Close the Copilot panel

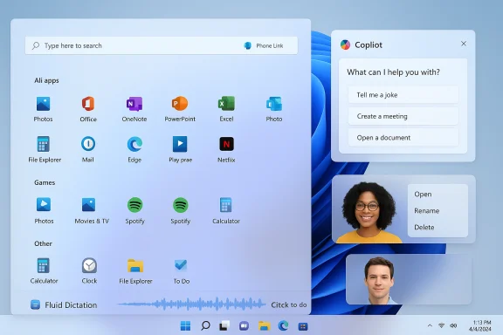(464, 44)
